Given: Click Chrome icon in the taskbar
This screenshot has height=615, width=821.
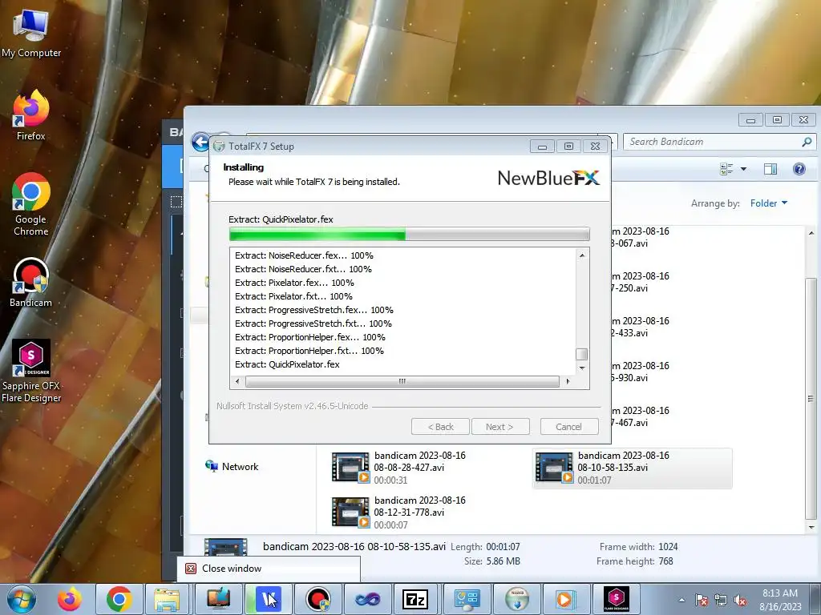Looking at the screenshot, I should [119, 599].
